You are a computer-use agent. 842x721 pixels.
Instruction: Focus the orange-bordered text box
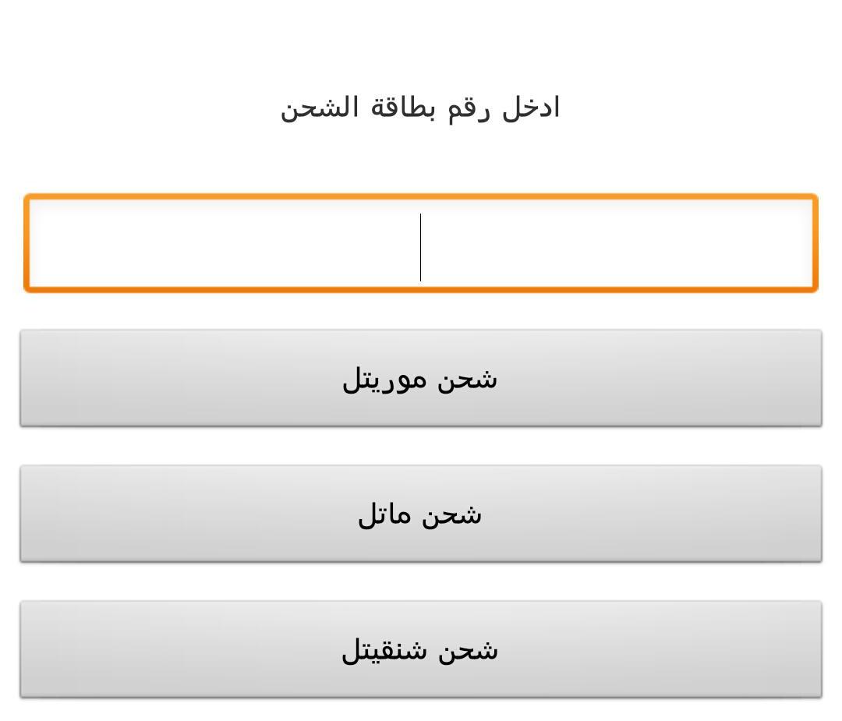pos(421,243)
